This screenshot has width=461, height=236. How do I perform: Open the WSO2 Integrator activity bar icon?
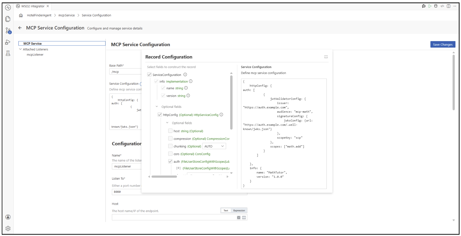pyautogui.click(x=8, y=8)
